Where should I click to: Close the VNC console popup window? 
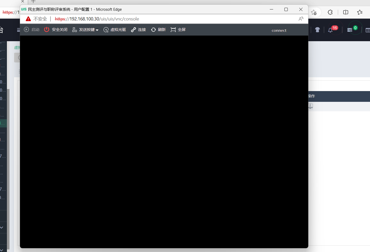click(x=301, y=9)
